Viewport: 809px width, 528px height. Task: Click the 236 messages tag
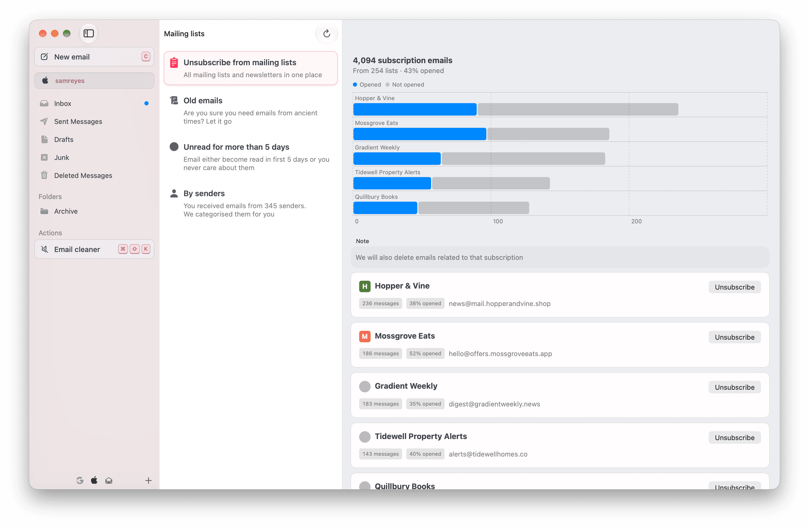coord(380,303)
